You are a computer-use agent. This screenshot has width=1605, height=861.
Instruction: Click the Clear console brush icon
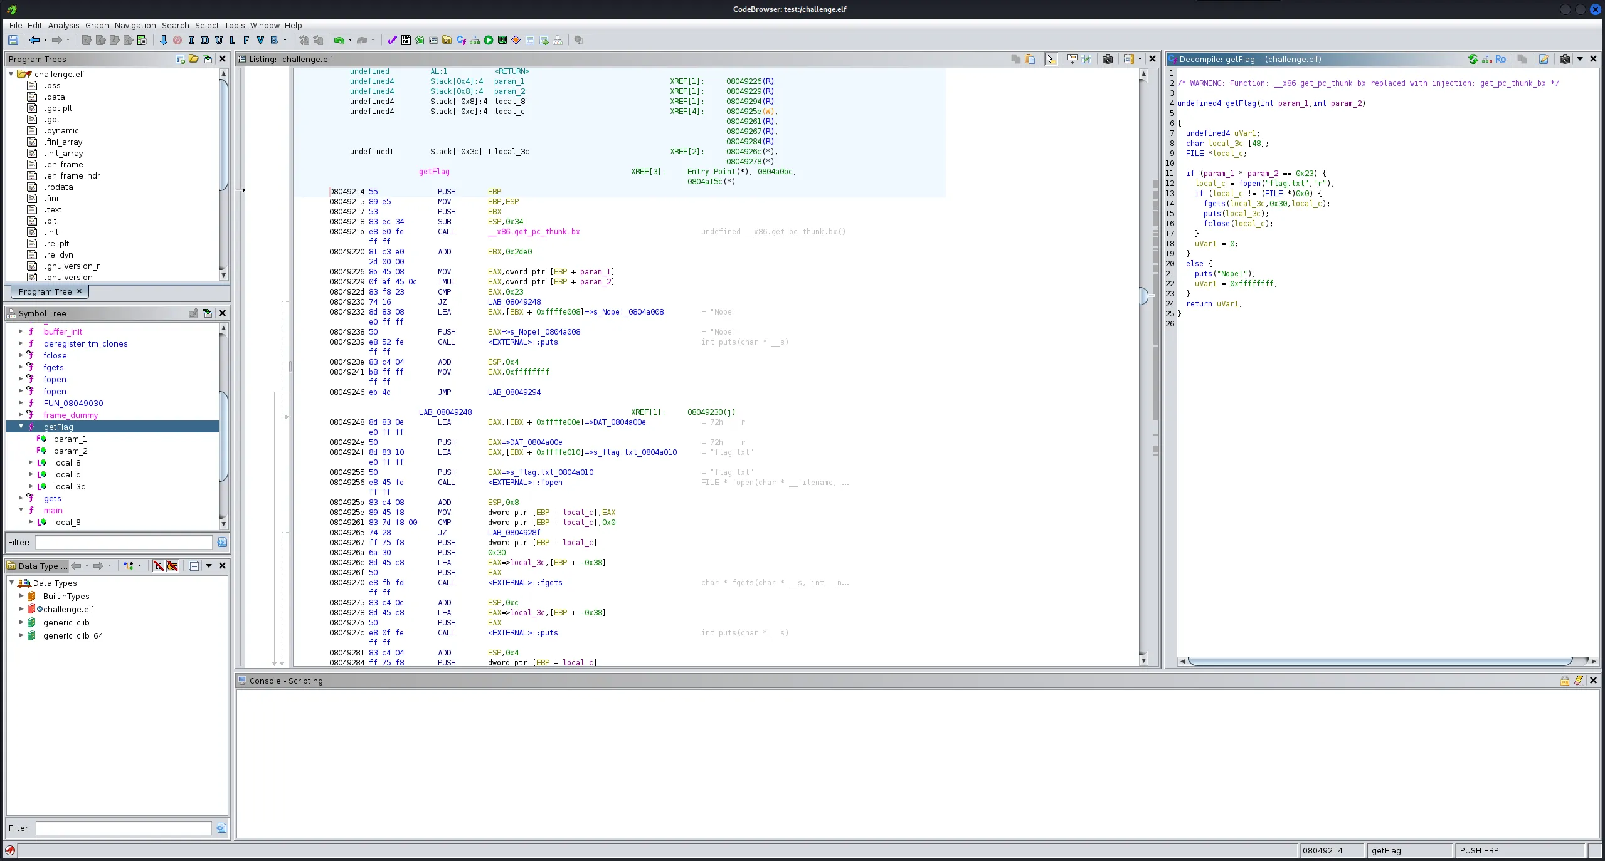tap(1579, 681)
